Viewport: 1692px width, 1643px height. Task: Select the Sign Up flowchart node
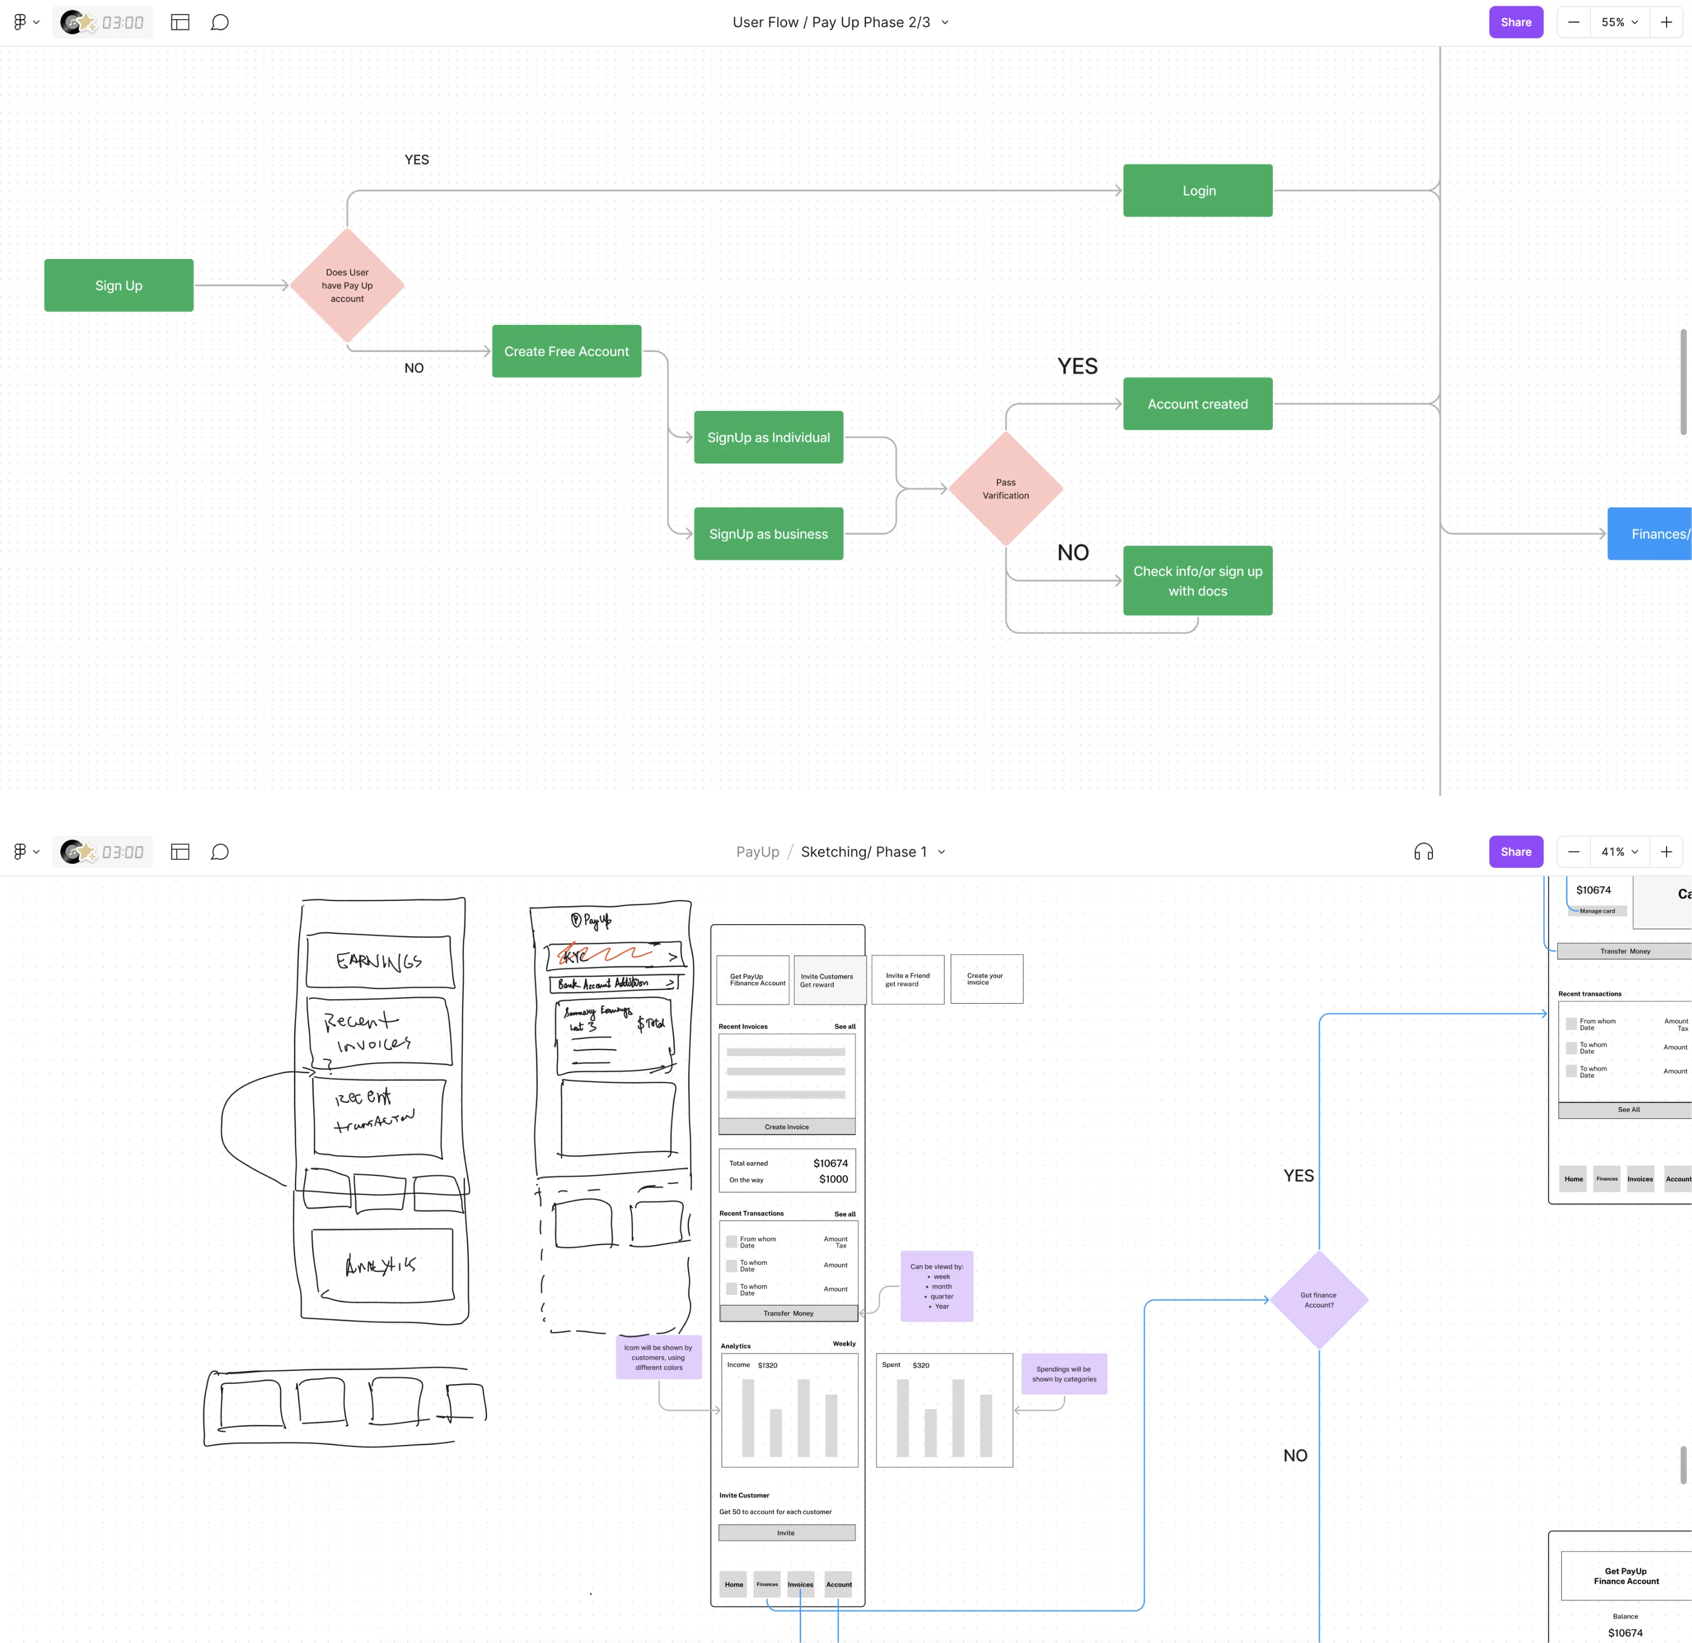point(118,285)
